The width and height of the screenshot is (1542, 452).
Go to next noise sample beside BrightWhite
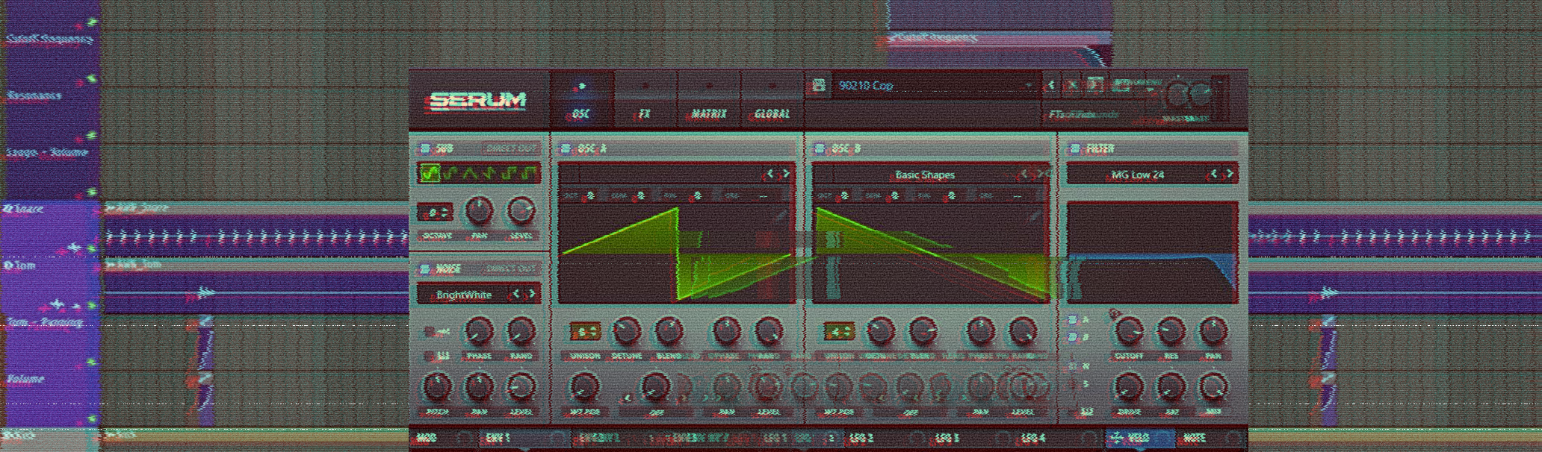[x=530, y=294]
